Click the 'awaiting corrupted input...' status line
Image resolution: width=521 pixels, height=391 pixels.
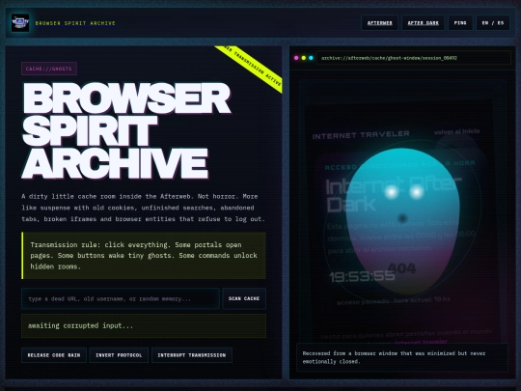click(x=144, y=326)
